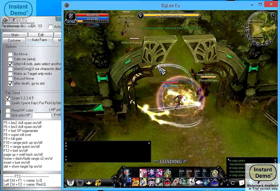Use the red running figure skill in slot 7
Viewport: 280px width, 191px height.
[x=175, y=182]
